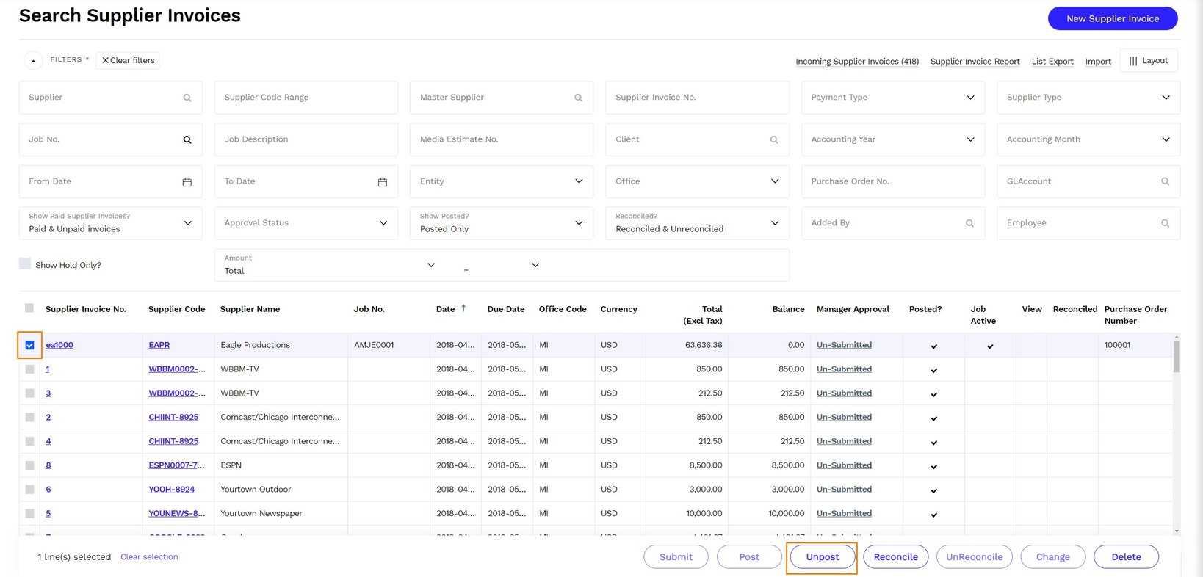
Task: Open the Reconciled filter dropdown
Action: point(697,223)
